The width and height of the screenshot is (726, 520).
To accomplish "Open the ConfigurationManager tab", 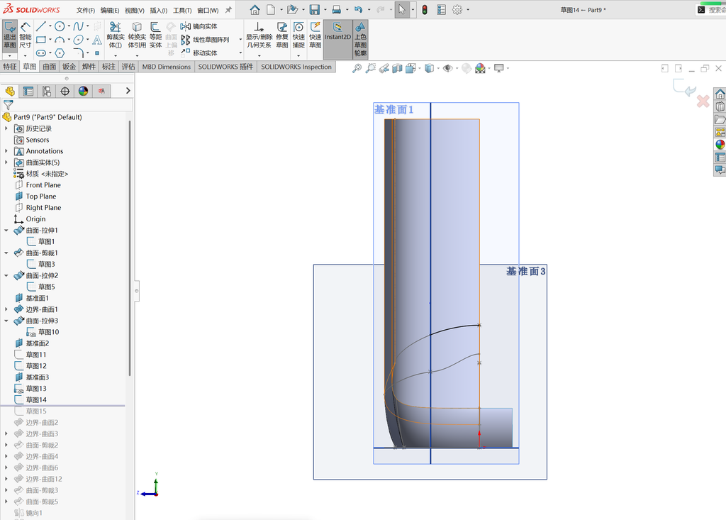I will point(46,92).
